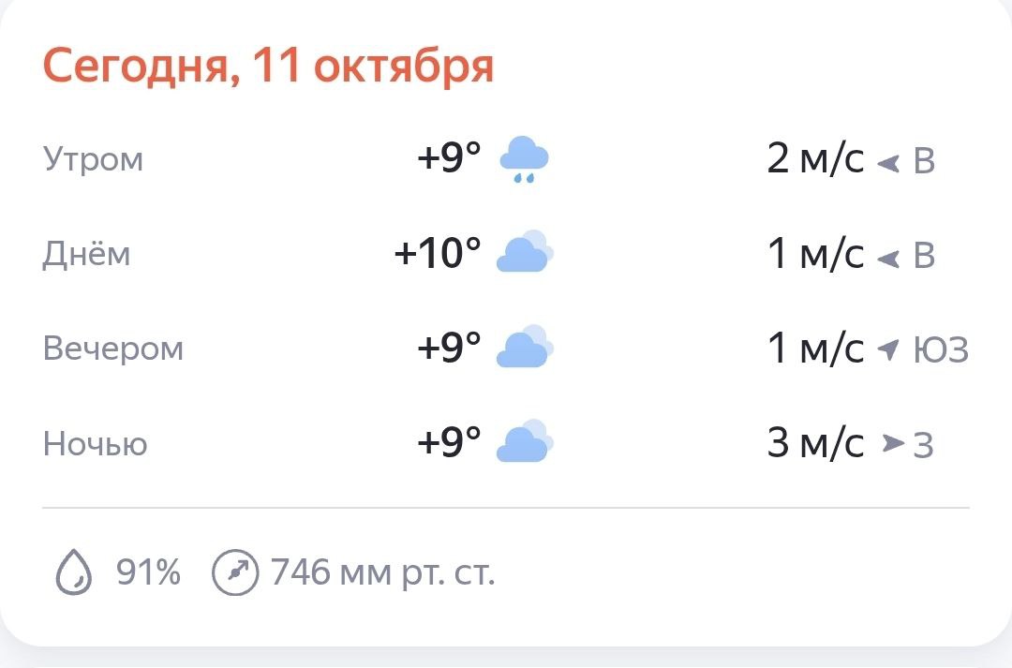Click the 3 м/с night wind speed

point(815,443)
